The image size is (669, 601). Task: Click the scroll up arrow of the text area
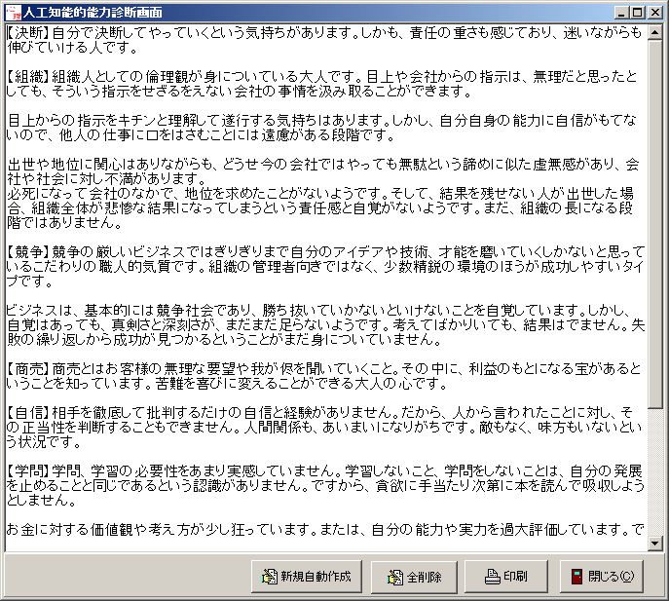[655, 32]
